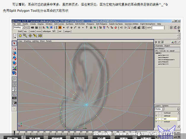Open the Edit Polygons menu
The image size is (186, 139).
click(101, 24)
